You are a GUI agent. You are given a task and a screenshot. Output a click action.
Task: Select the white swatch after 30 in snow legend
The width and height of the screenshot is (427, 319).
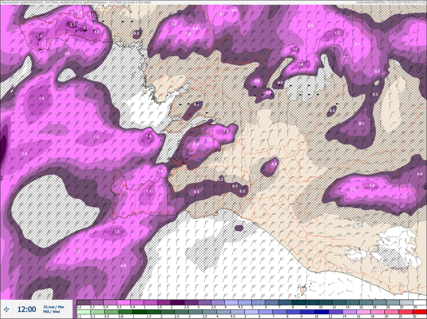point(420,303)
